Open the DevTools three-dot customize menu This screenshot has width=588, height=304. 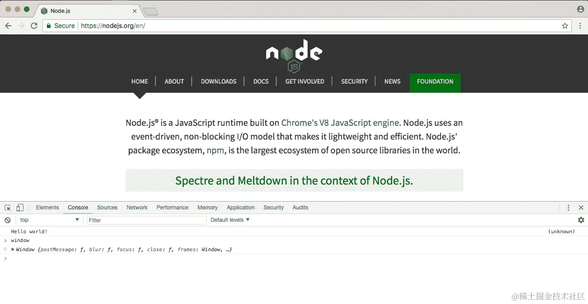coord(569,208)
